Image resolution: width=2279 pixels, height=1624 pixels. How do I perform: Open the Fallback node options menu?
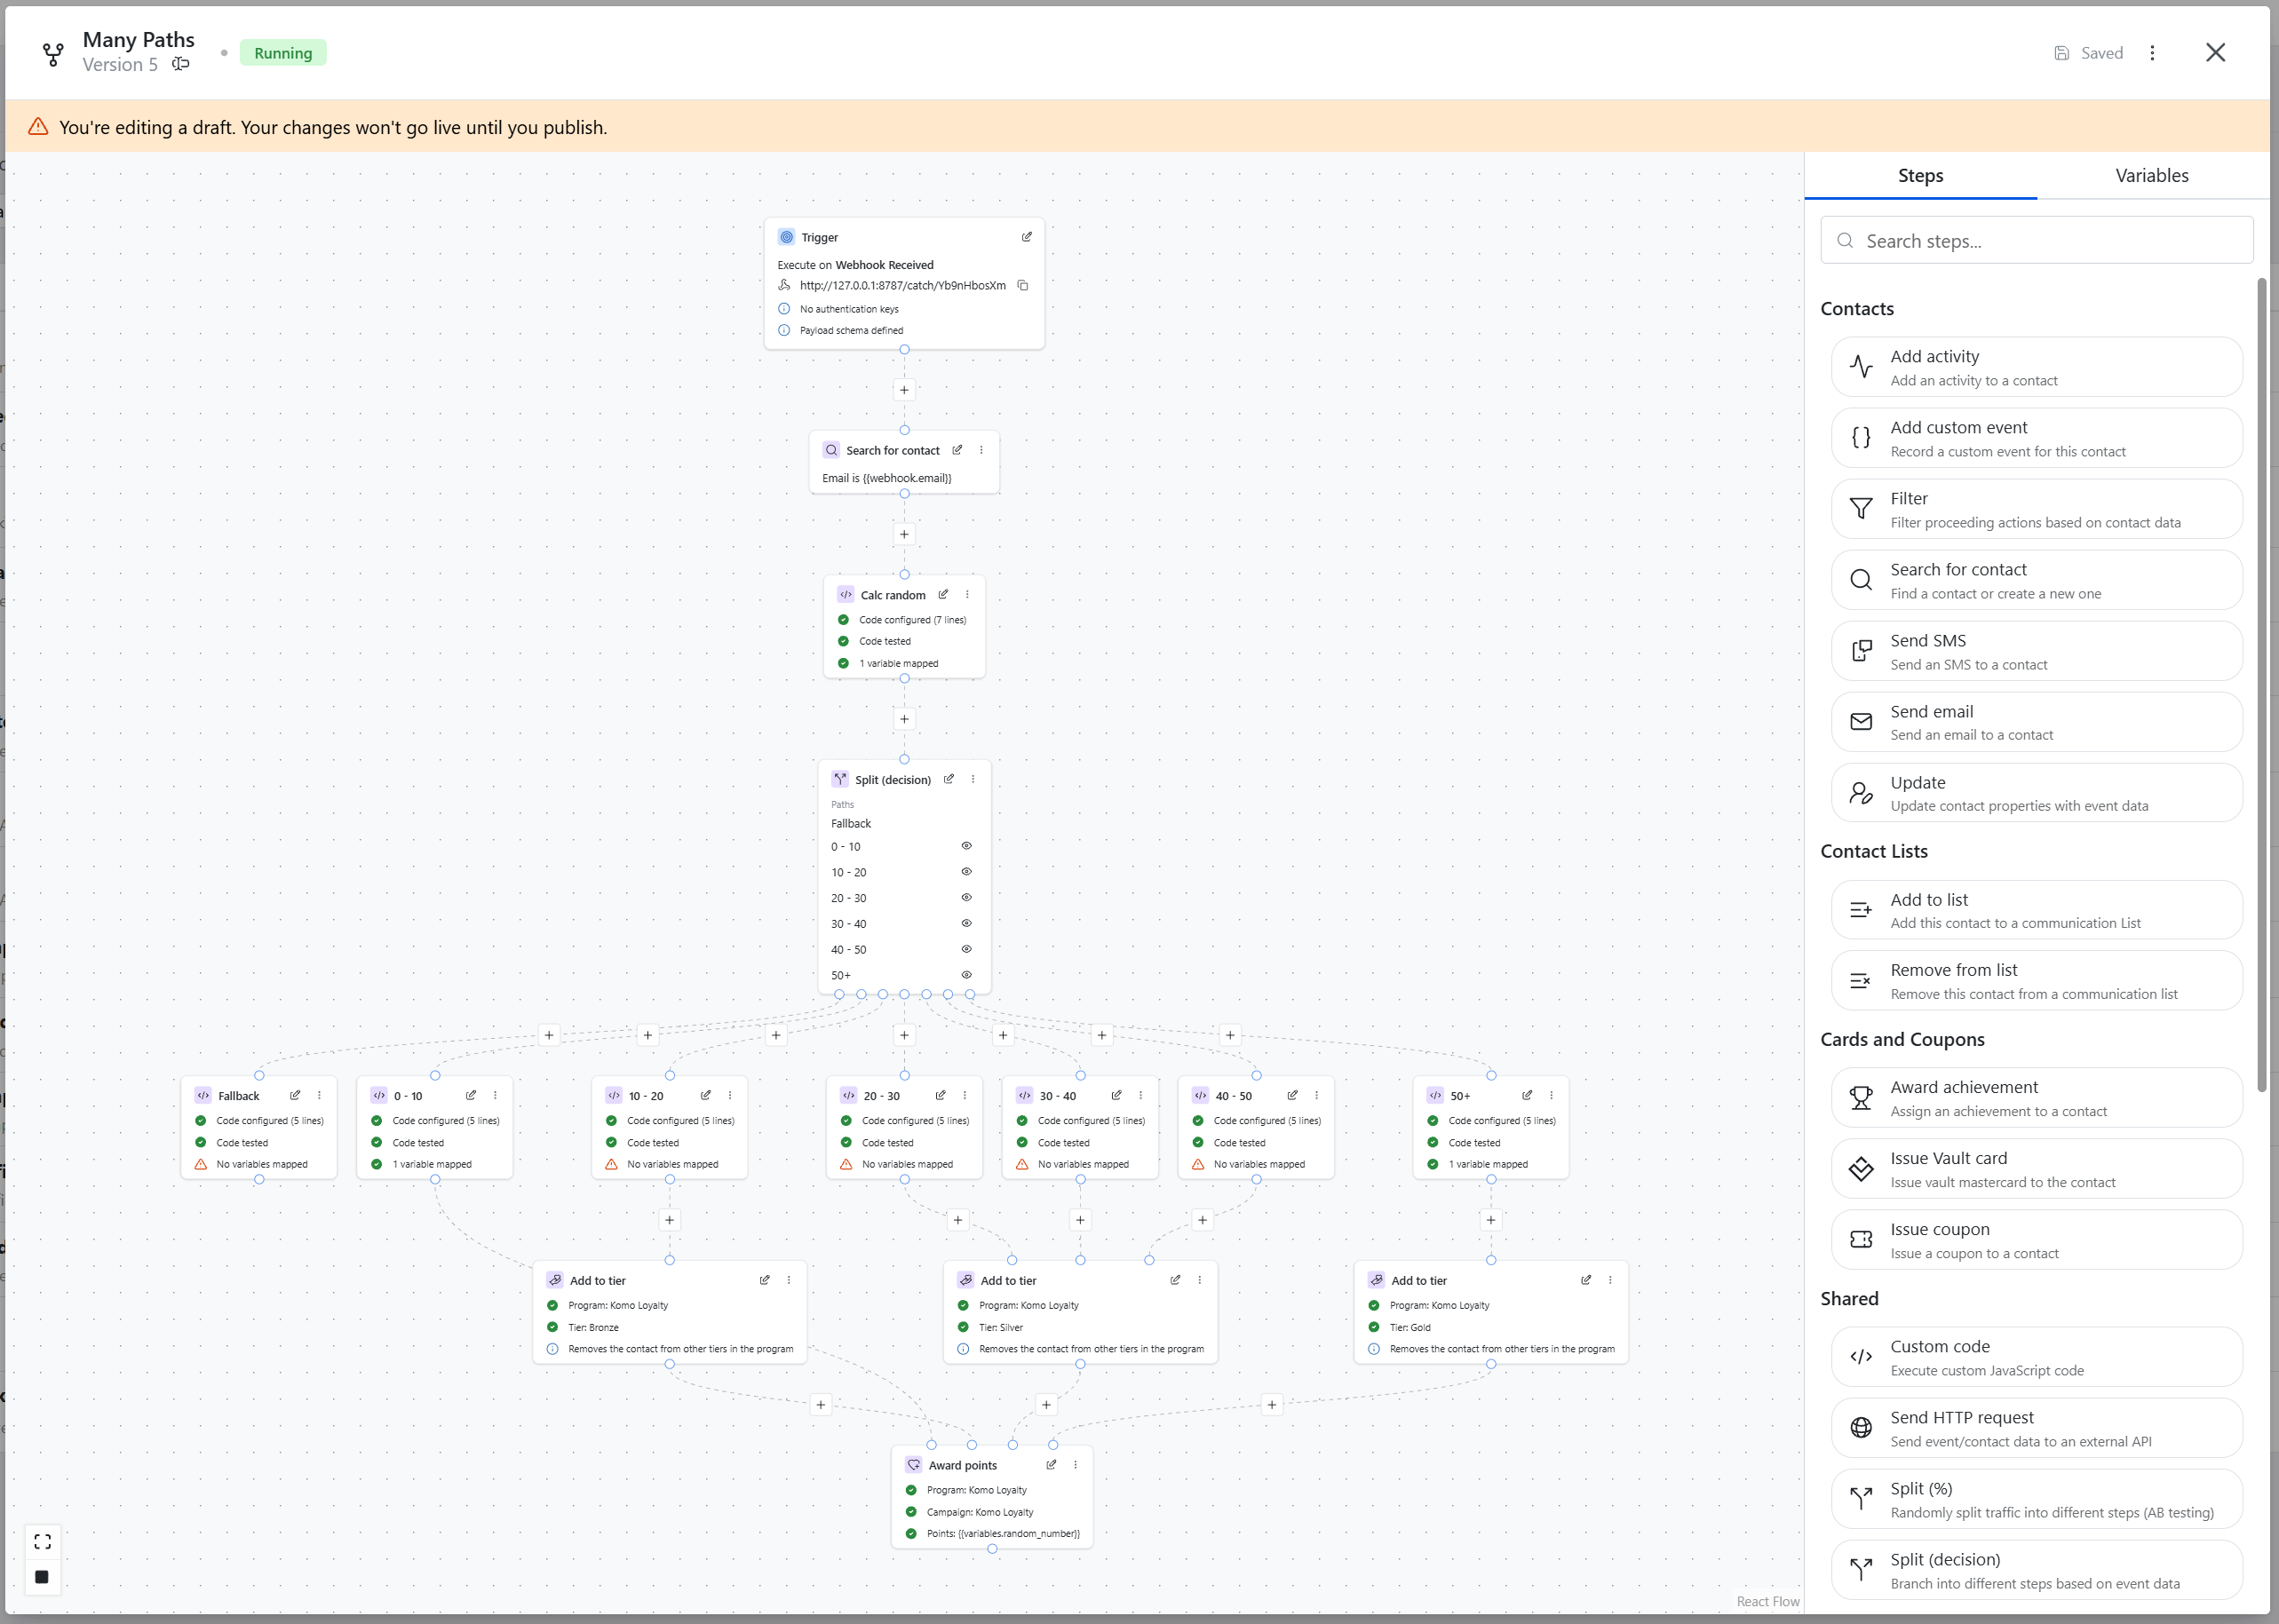click(319, 1095)
